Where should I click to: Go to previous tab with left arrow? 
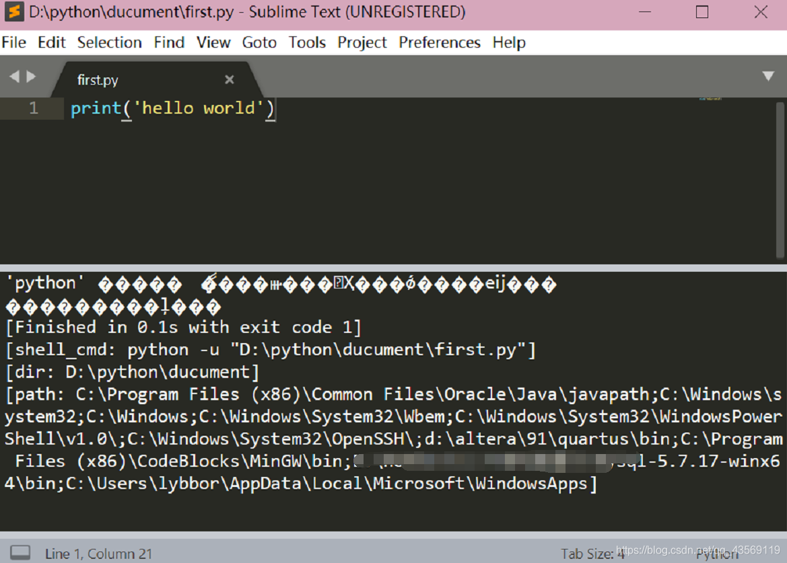[15, 76]
